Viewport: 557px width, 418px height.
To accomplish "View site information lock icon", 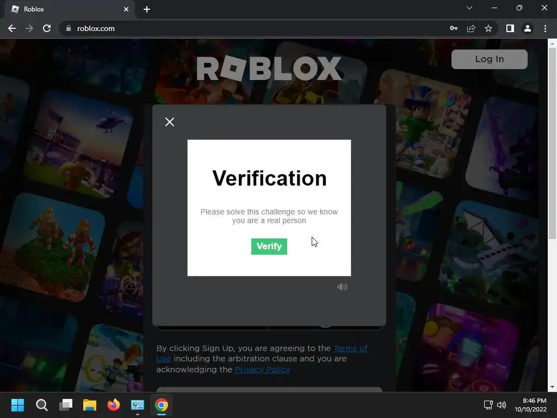I will [x=69, y=28].
